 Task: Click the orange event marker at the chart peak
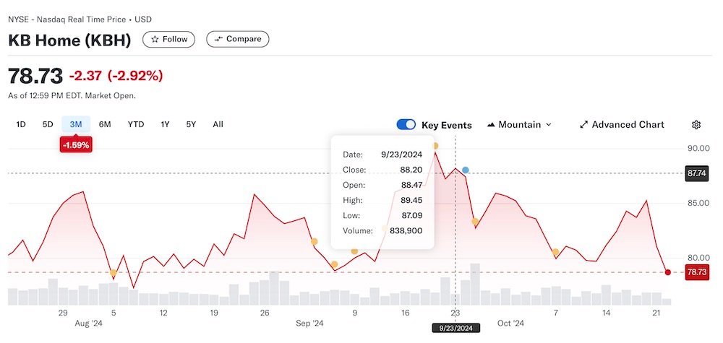(x=435, y=147)
